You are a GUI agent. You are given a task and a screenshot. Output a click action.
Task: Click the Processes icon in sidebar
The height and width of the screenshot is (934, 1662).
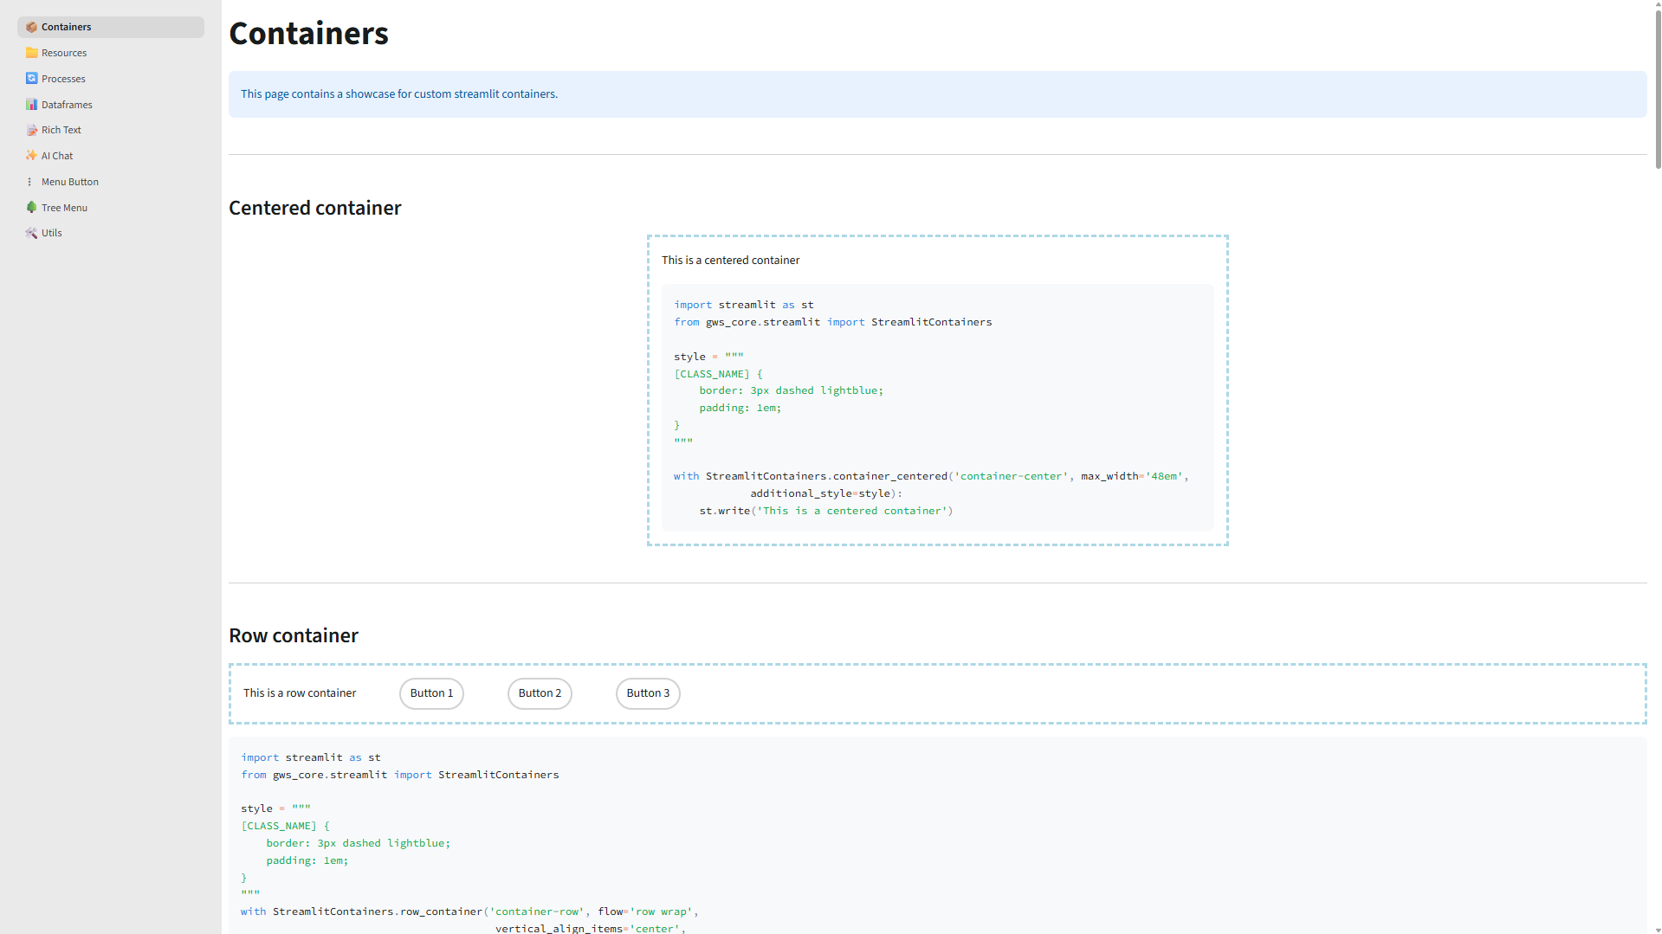point(32,79)
